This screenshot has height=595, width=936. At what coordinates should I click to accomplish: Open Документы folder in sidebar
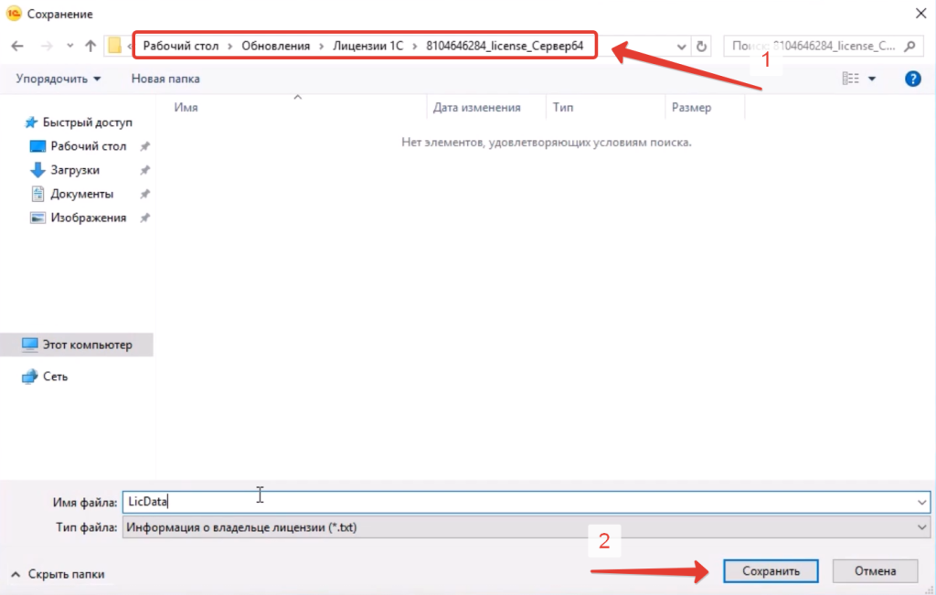[81, 194]
